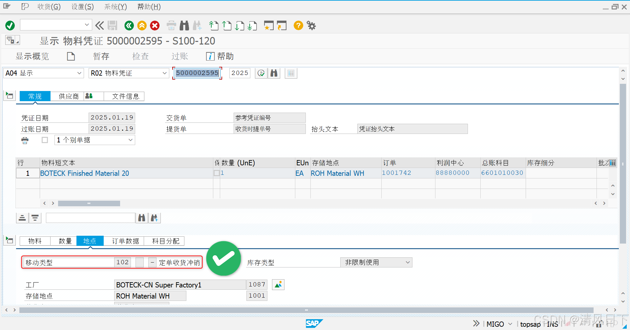
Task: Click the sort ascending icon below the item table
Action: coord(22,217)
